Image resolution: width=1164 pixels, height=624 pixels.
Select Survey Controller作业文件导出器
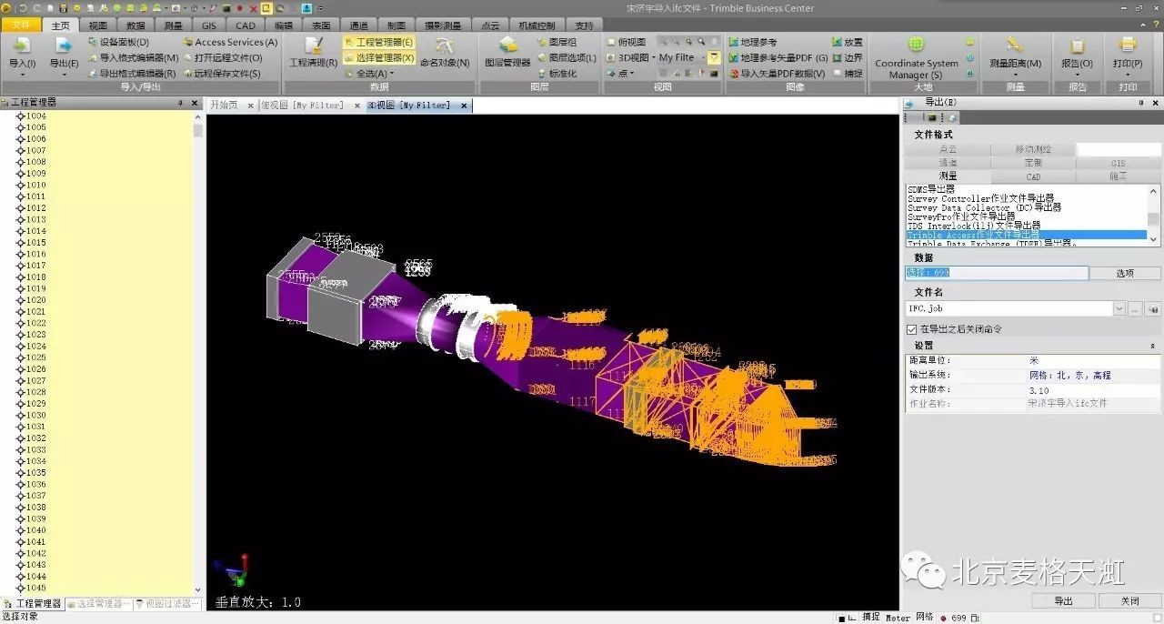[x=981, y=198]
